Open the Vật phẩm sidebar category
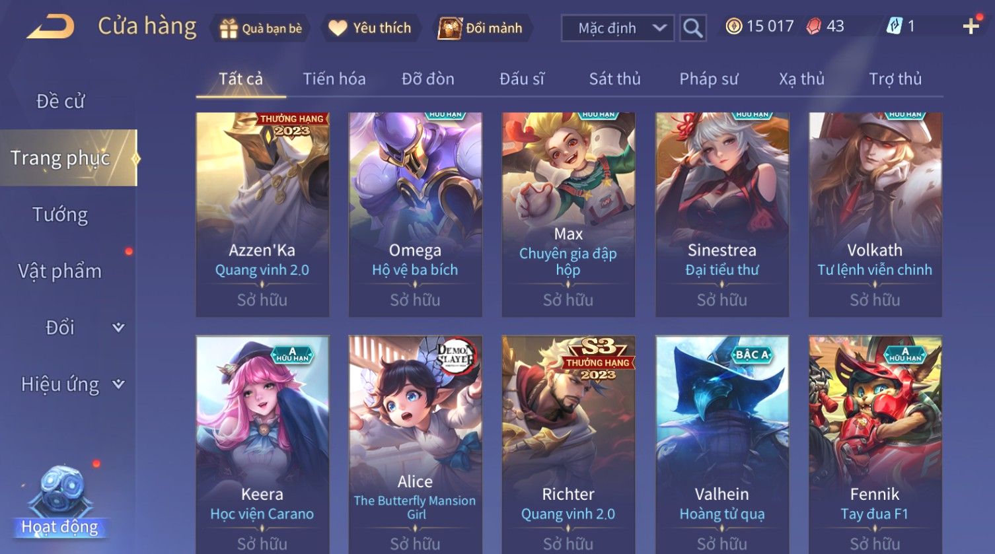 pos(60,271)
